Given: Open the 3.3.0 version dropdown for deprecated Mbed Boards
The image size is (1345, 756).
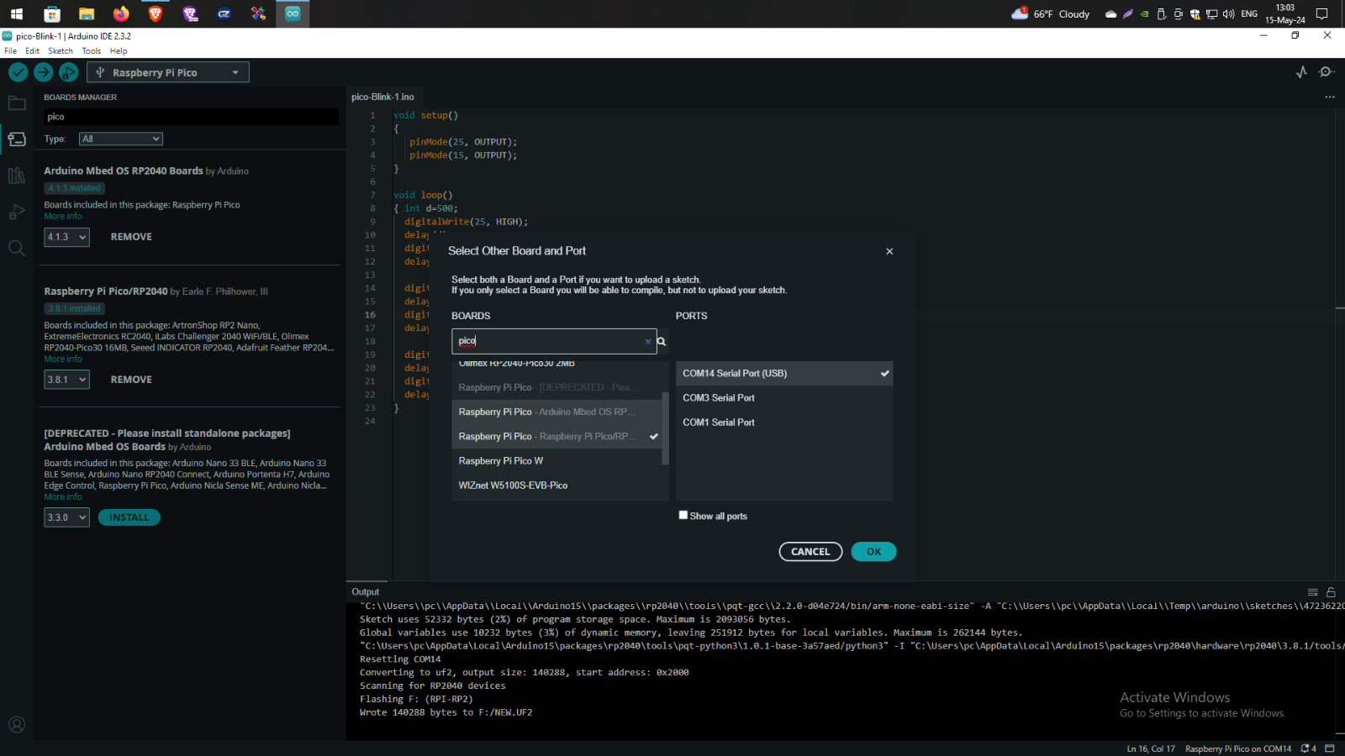Looking at the screenshot, I should (66, 517).
